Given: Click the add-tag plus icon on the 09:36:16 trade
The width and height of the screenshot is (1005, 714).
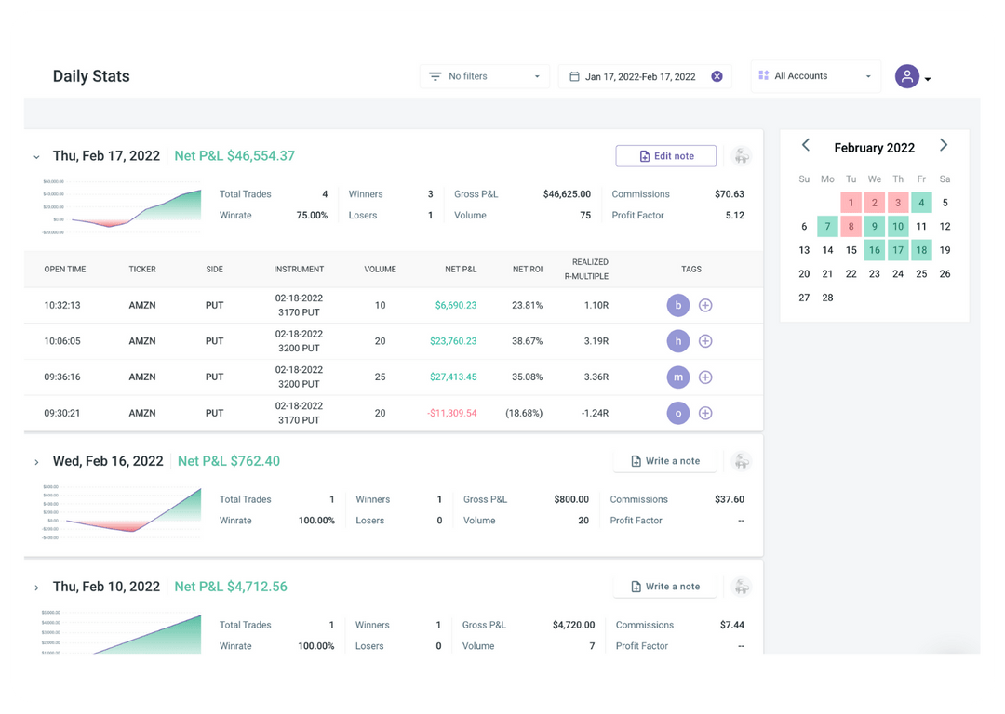Looking at the screenshot, I should click(x=705, y=377).
